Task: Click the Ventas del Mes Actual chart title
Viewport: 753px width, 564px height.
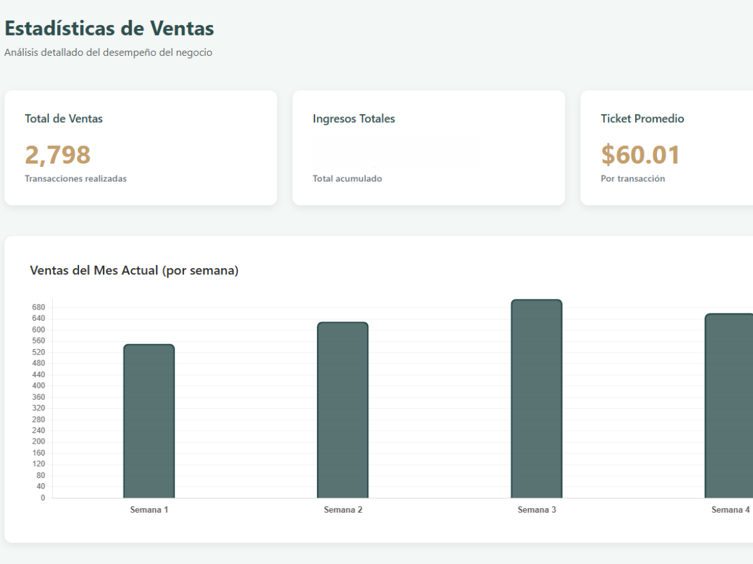Action: (134, 271)
